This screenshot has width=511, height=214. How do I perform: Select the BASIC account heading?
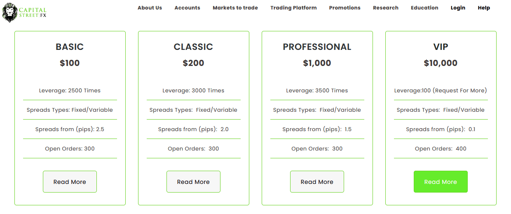pos(70,47)
